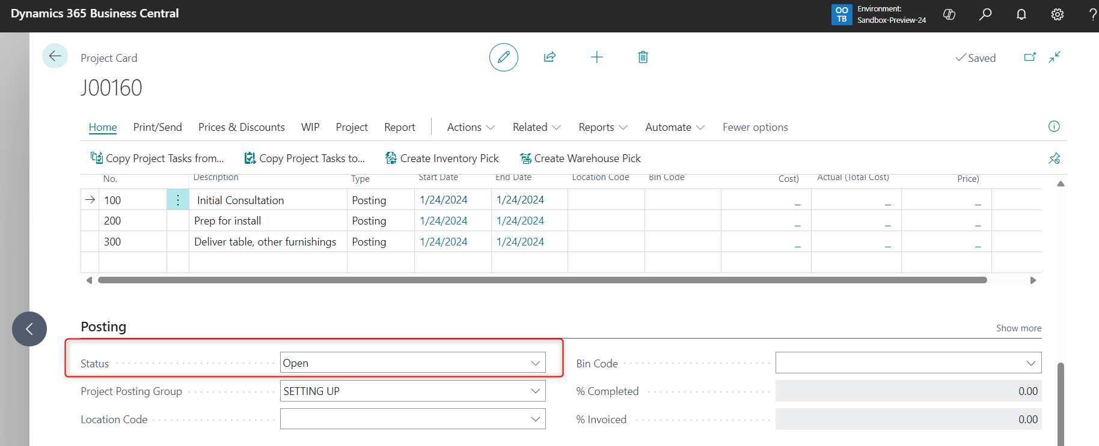Open the notifications bell
Screen dimensions: 1099x446
point(1021,14)
